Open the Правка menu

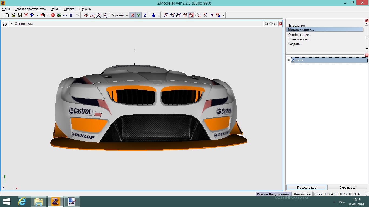(x=69, y=9)
